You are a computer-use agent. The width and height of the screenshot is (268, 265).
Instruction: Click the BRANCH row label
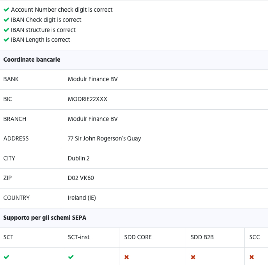pos(15,119)
